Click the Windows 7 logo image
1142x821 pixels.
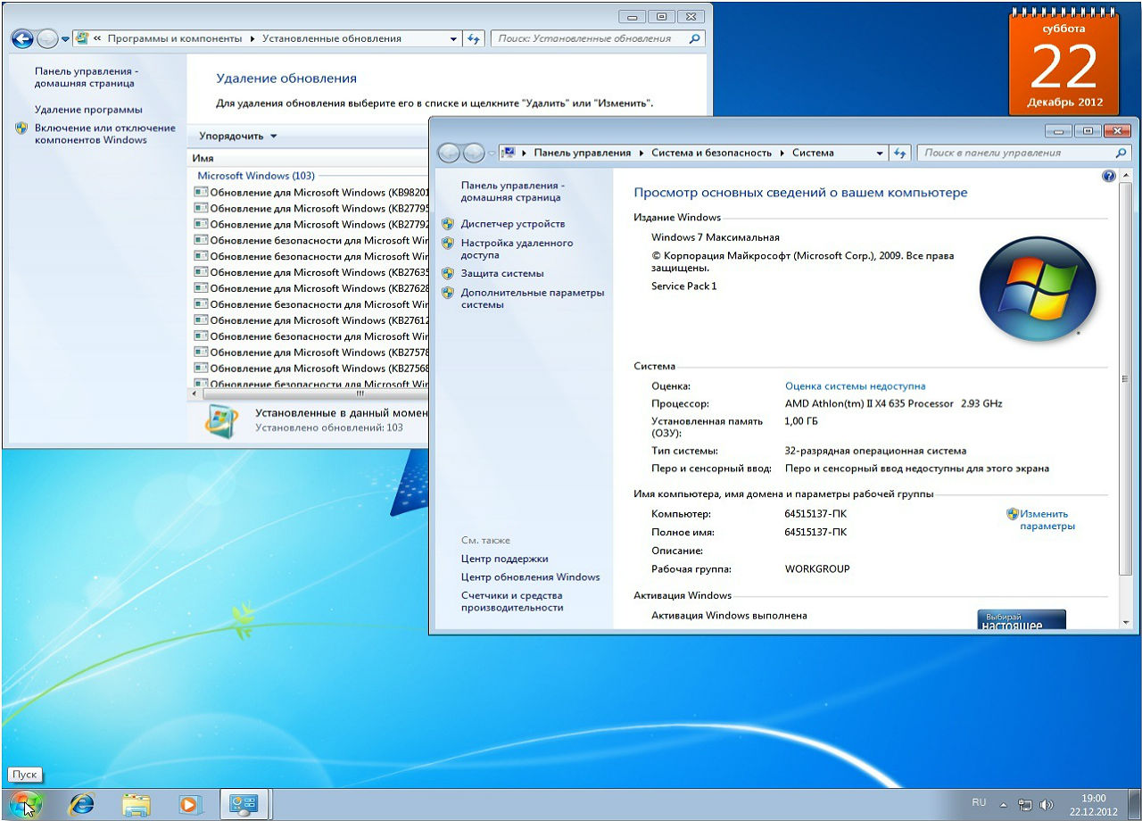[1038, 289]
